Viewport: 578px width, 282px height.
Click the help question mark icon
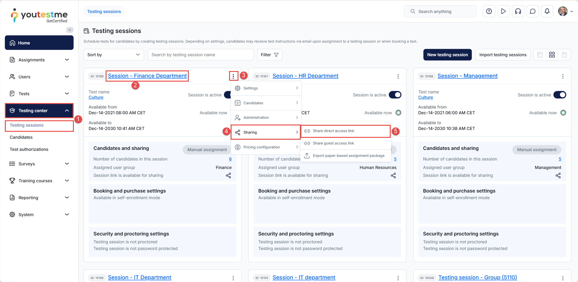point(489,11)
